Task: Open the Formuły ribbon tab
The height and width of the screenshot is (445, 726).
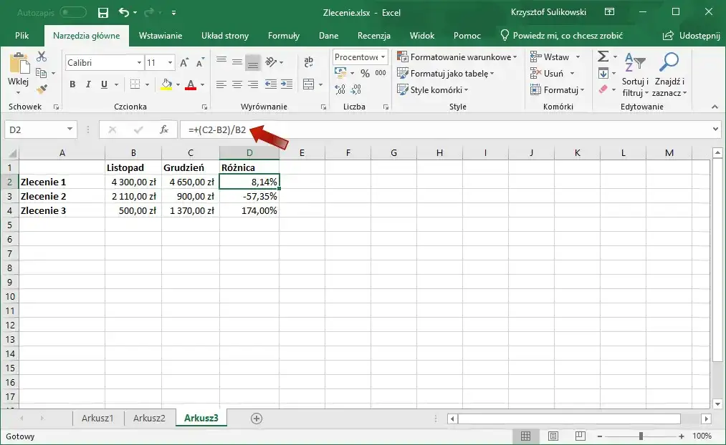Action: coord(283,36)
